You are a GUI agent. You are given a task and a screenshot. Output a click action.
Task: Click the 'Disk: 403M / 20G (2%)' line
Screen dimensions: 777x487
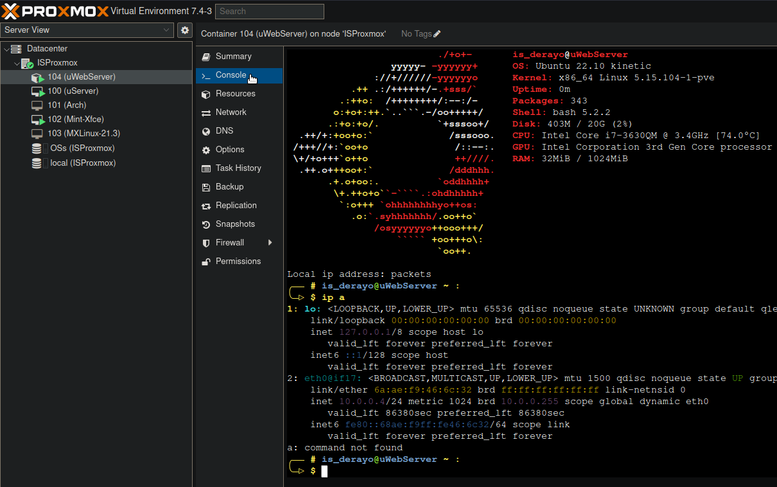pos(573,124)
